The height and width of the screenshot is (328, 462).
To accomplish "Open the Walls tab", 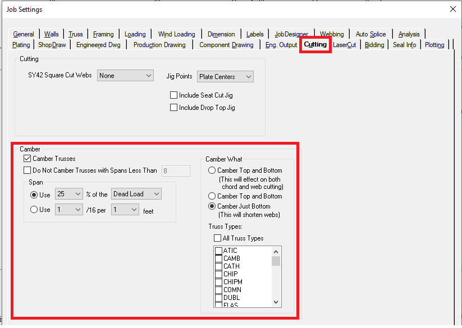I will (x=51, y=34).
